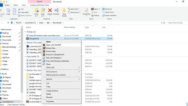The image size is (188, 106).
Task: Choose Extract files... in context menu
Action: pos(61,48)
